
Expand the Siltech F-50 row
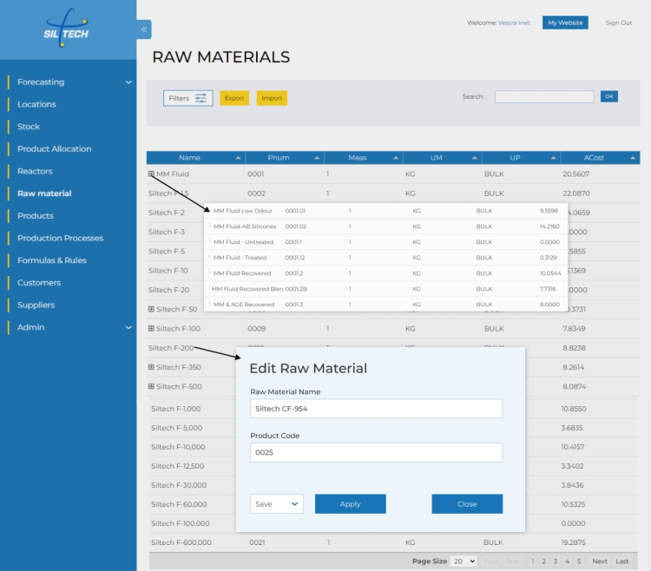(151, 309)
